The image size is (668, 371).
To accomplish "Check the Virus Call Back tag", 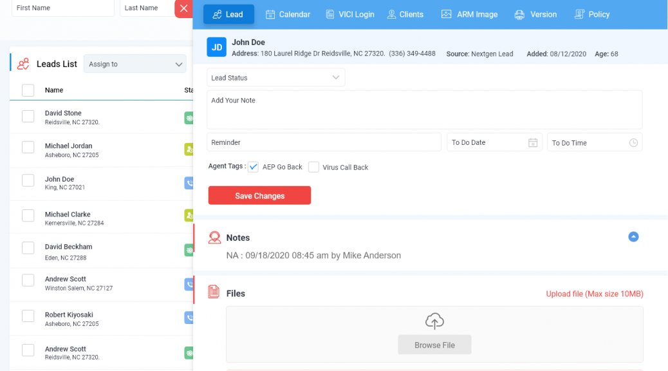I will [x=313, y=167].
